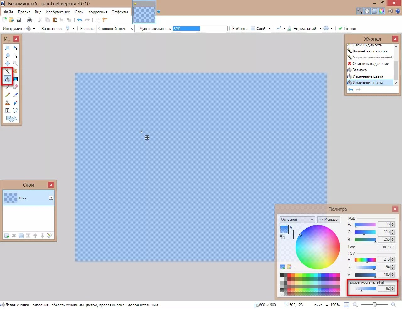Open the Эффекты menu
Viewport: 402px width, 309px height.
(120, 12)
